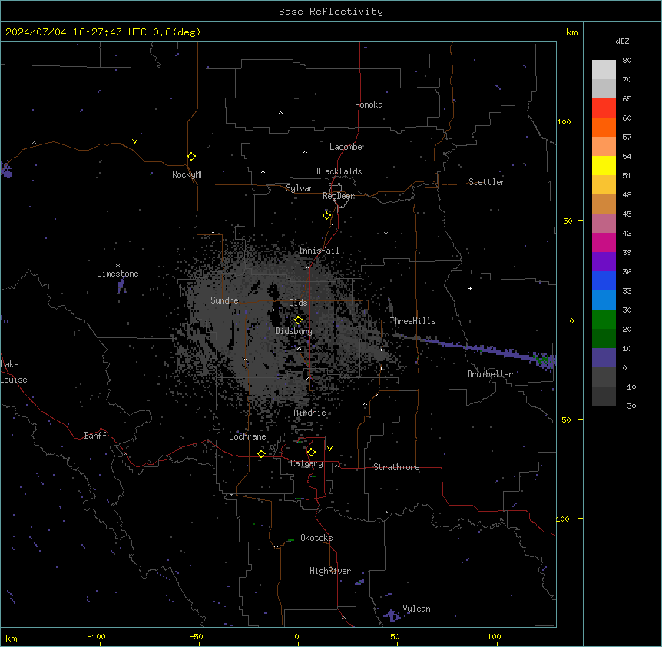Click the dBZ legend heading
The width and height of the screenshot is (662, 647).
622,41
